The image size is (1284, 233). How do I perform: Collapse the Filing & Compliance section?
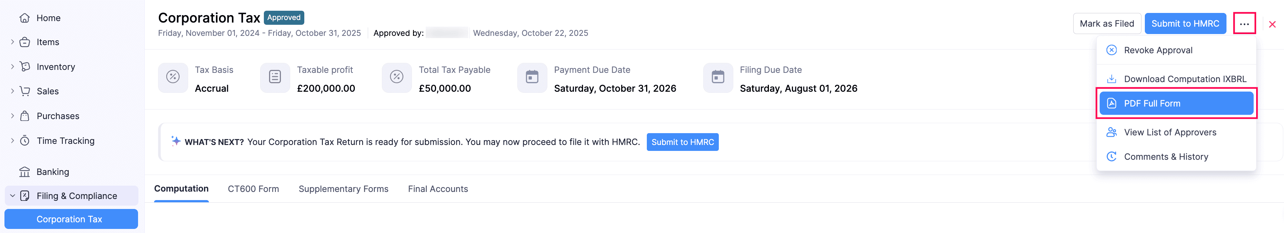pos(13,196)
